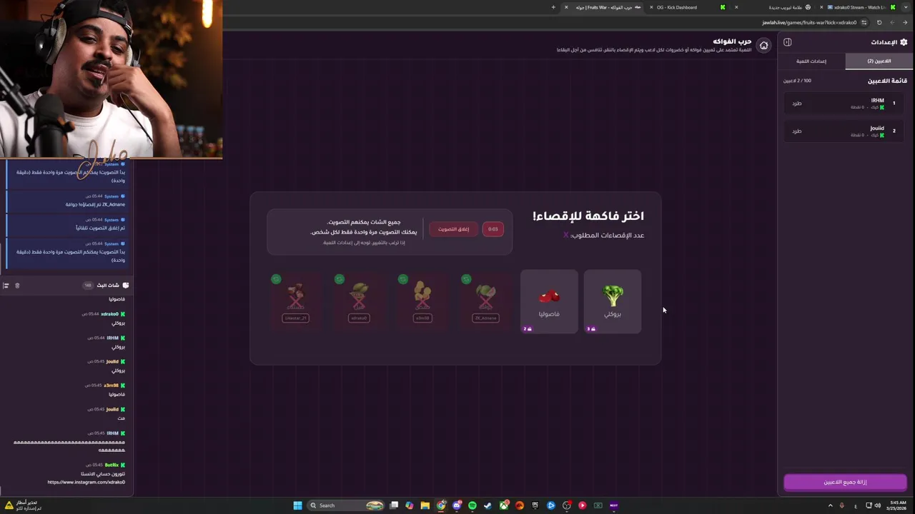The height and width of the screenshot is (514, 915).
Task: Open File Explorer from the taskbar
Action: pyautogui.click(x=425, y=505)
